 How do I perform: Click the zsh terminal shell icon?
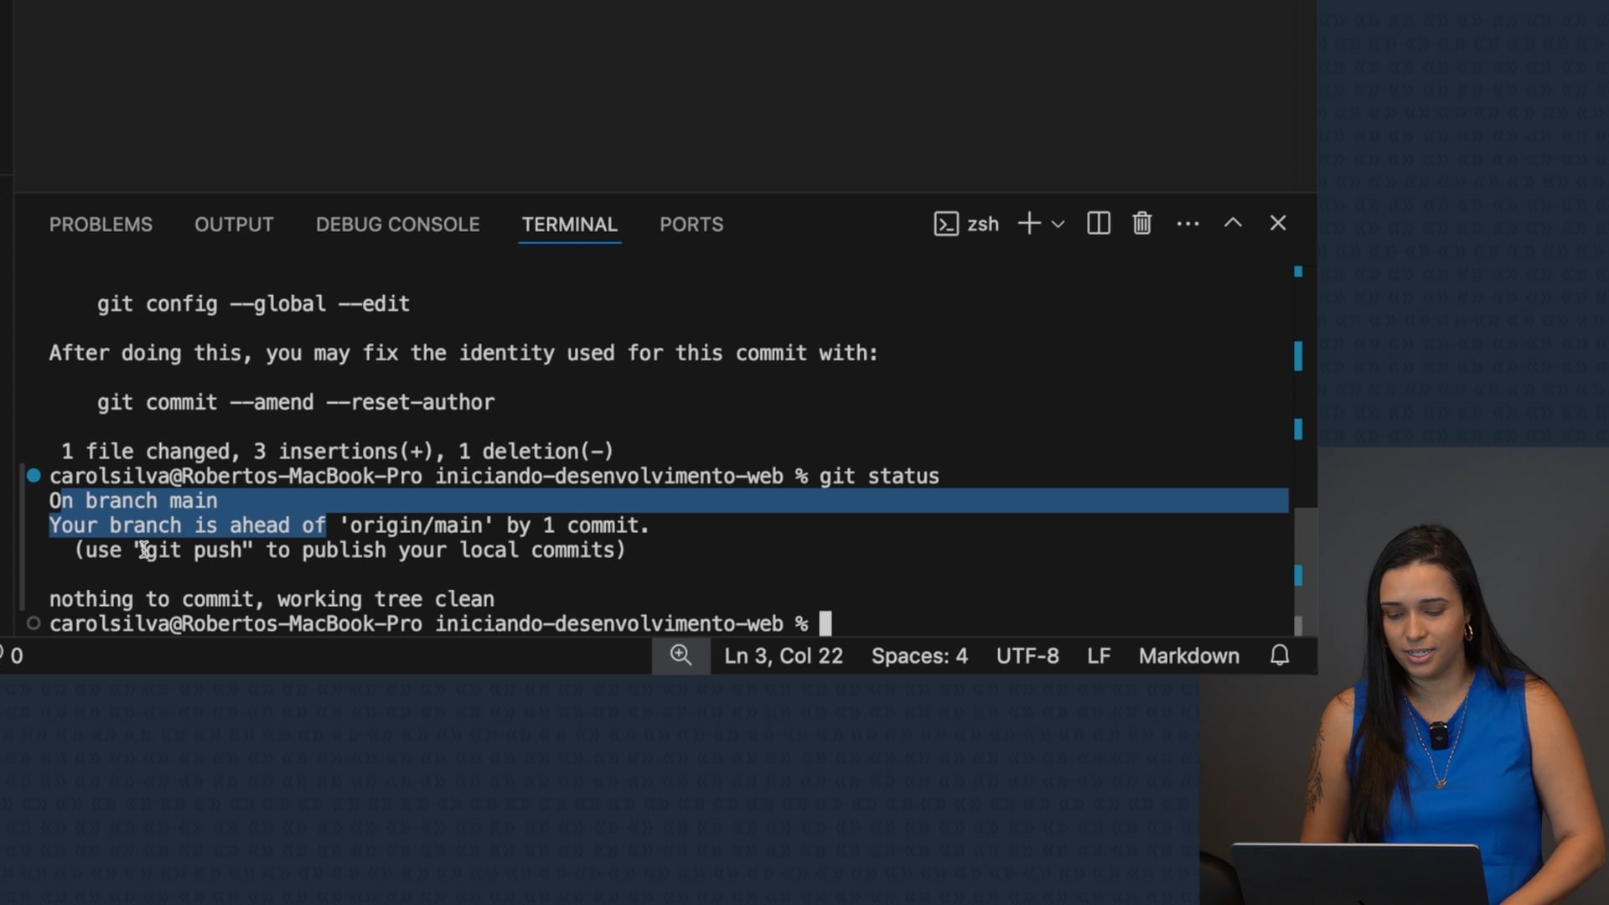(x=946, y=224)
